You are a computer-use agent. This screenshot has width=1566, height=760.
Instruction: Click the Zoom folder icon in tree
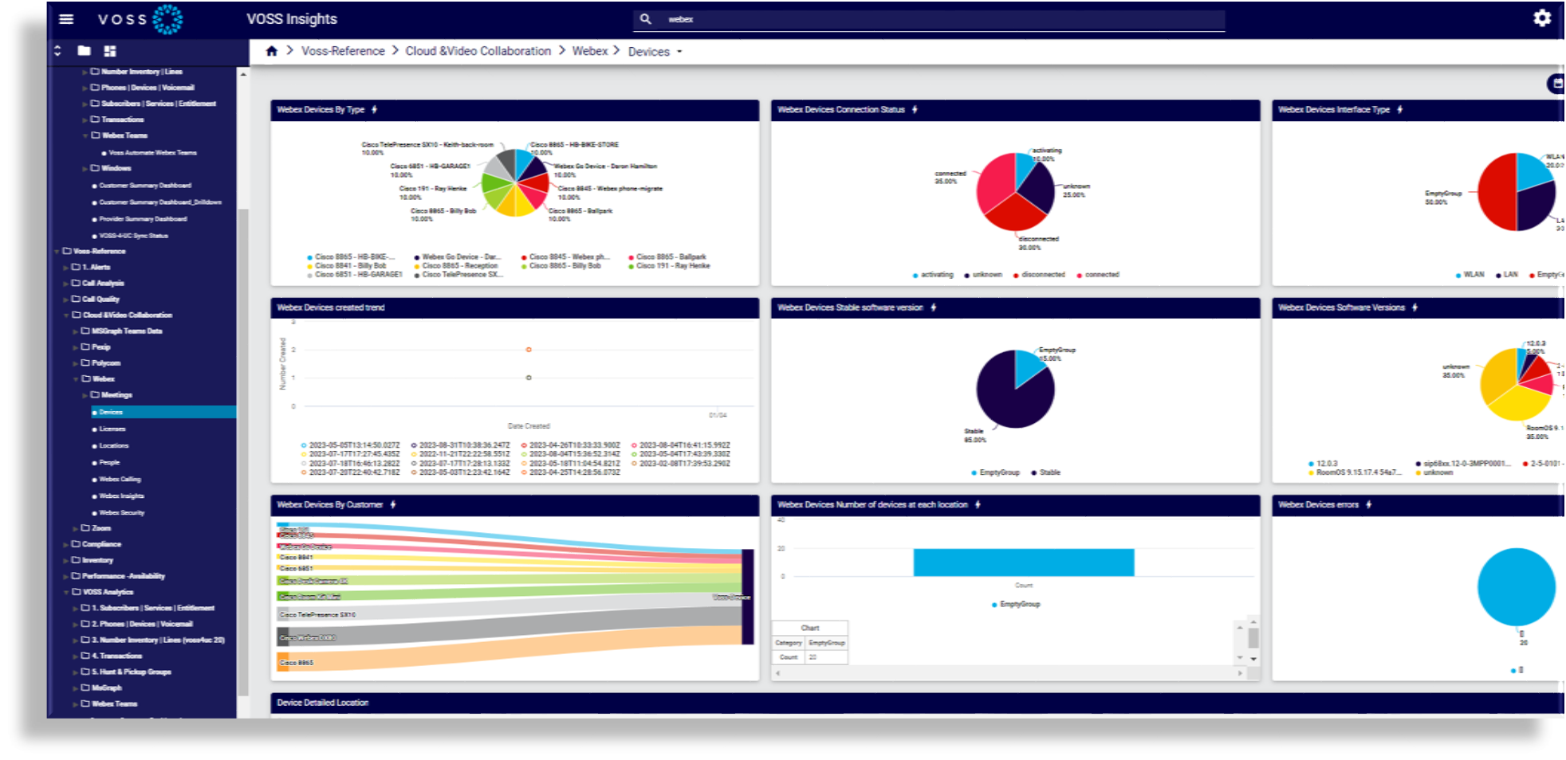click(x=86, y=528)
